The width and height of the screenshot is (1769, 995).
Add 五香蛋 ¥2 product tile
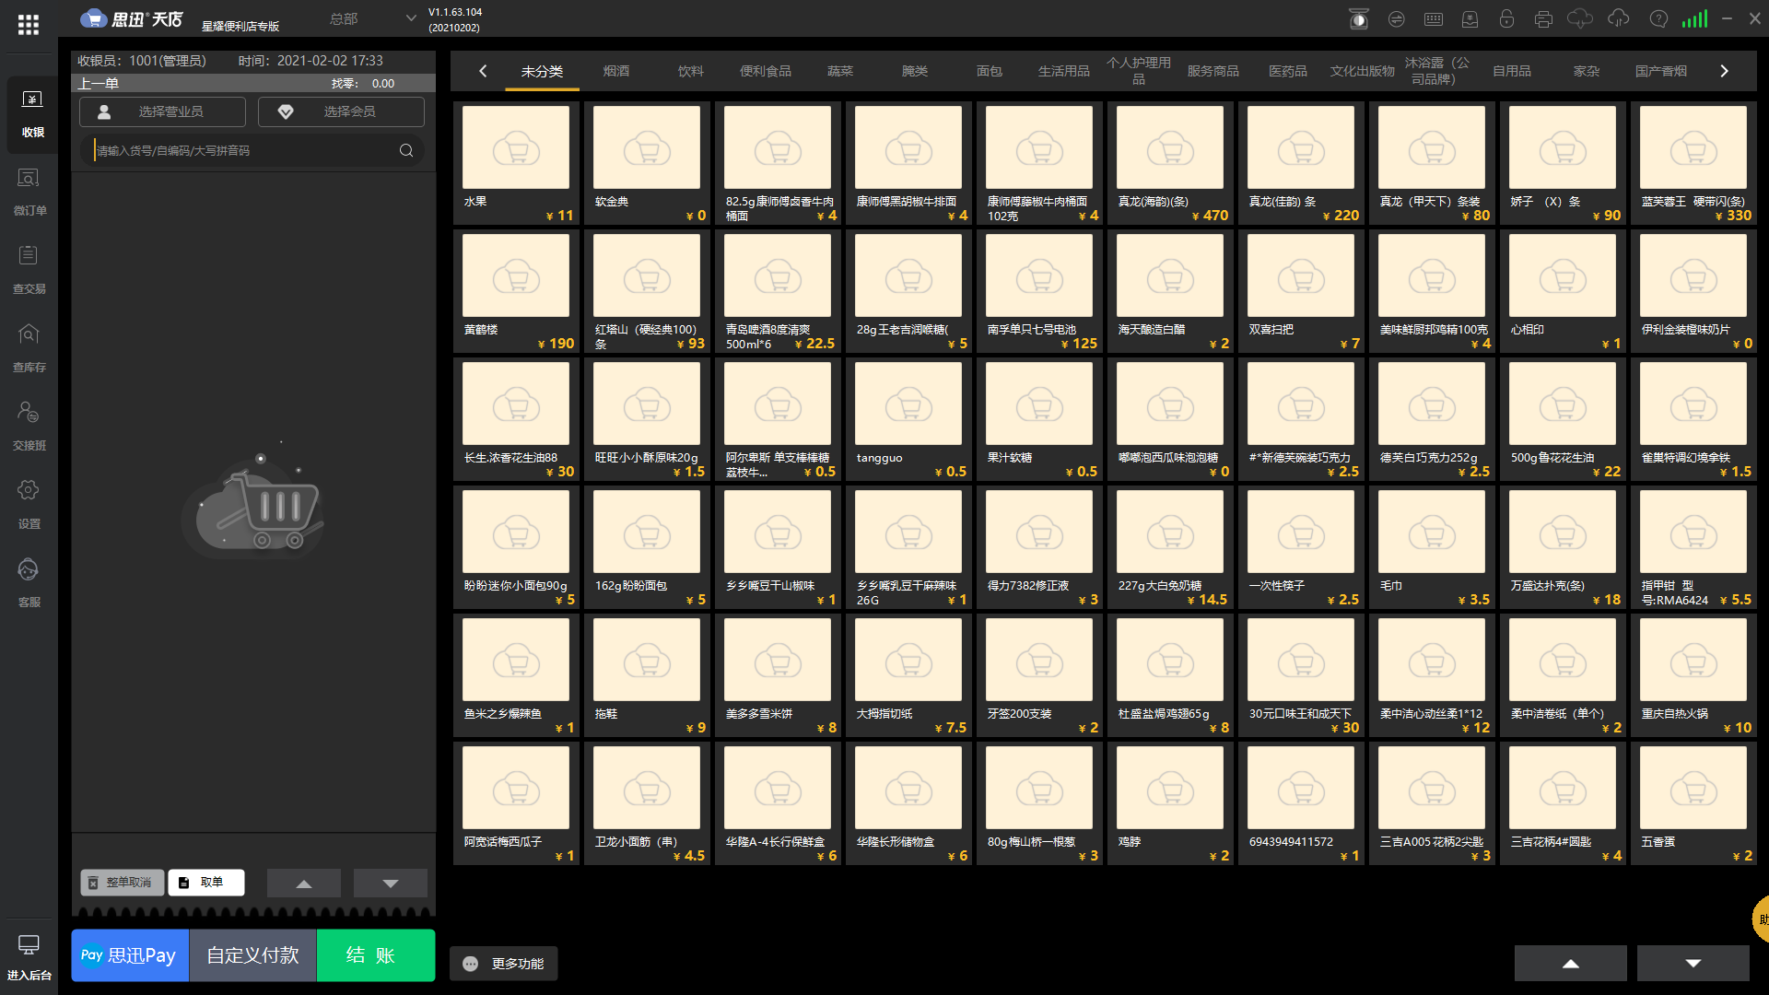[x=1693, y=803]
